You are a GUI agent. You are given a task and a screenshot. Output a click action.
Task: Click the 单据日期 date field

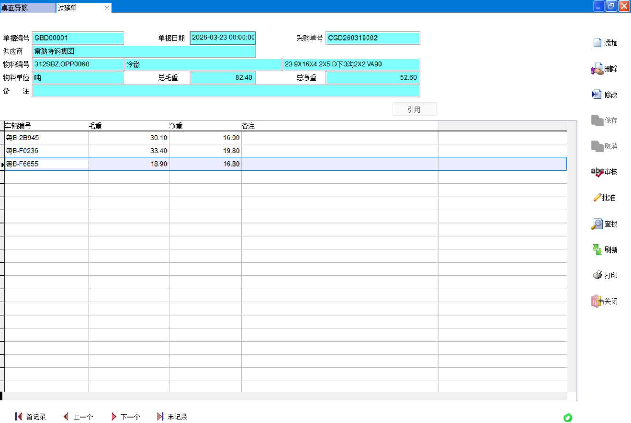point(222,38)
